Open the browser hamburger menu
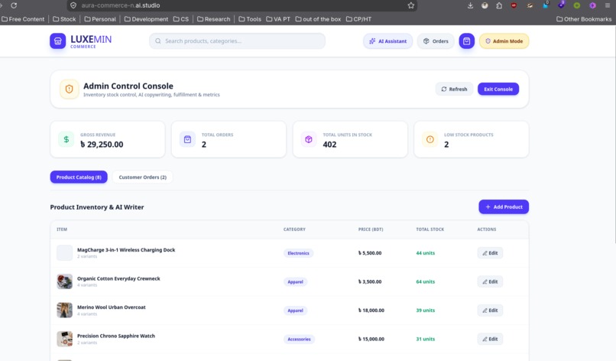 tap(608, 5)
